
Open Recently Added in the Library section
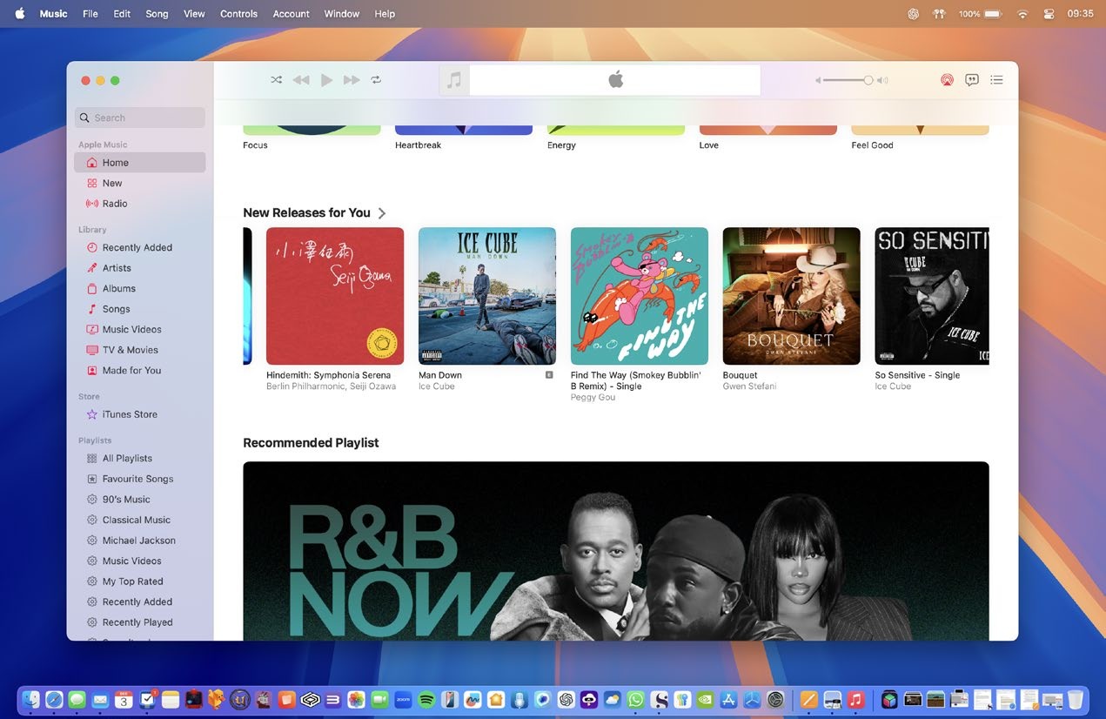pos(140,247)
